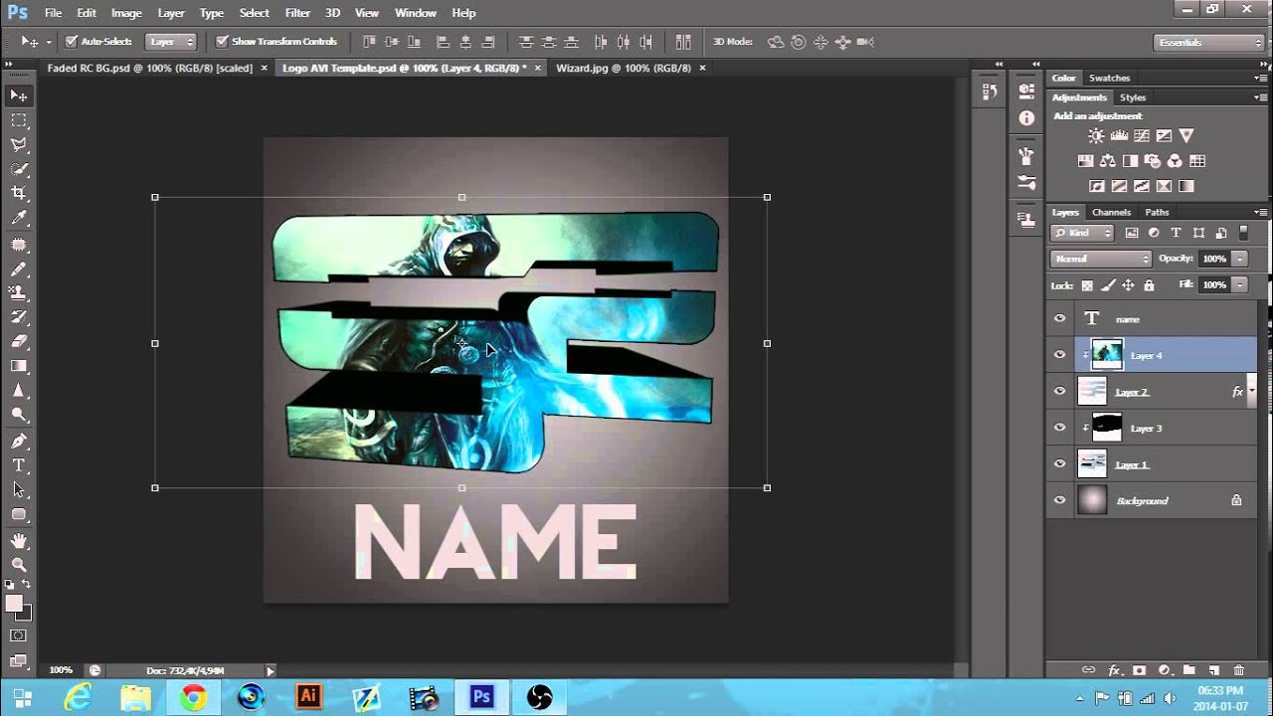Open the Window menu
Image resolution: width=1273 pixels, height=716 pixels.
(x=416, y=13)
